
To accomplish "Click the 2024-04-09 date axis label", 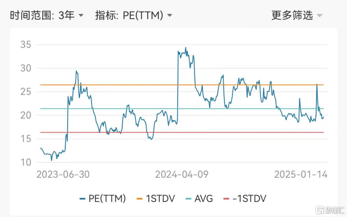I will [x=181, y=174].
